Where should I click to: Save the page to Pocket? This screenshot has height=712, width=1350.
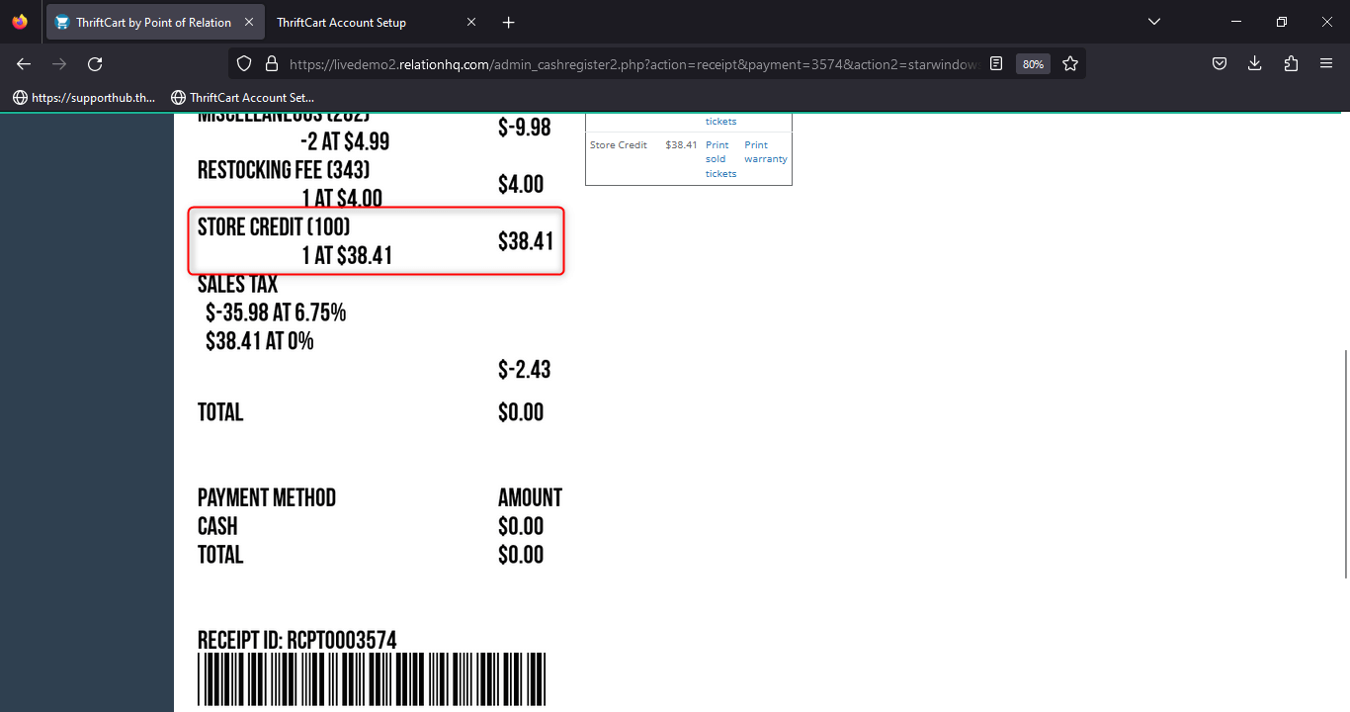[x=1219, y=63]
